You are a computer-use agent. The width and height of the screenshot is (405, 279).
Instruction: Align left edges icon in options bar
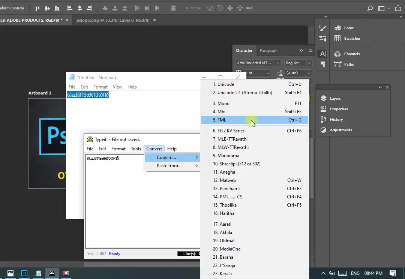(x=70, y=8)
